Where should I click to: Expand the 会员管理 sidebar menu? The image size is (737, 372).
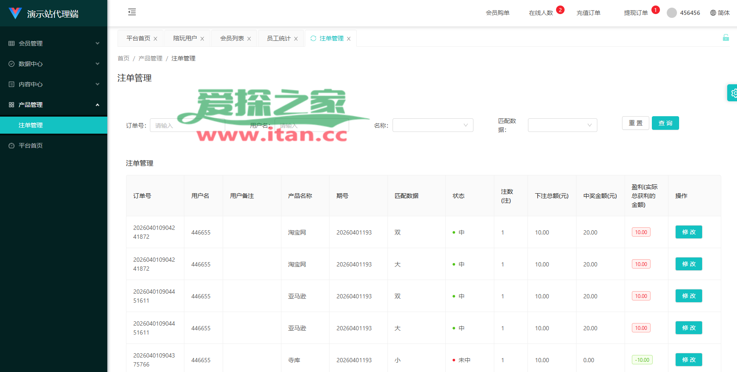(x=54, y=43)
